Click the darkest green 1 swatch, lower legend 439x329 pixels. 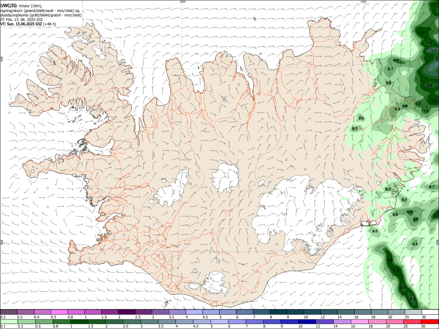pyautogui.click(x=79, y=322)
